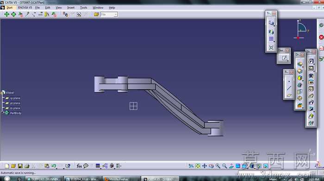Select the Rotate view tool
The width and height of the screenshot is (324, 181).
211,166
